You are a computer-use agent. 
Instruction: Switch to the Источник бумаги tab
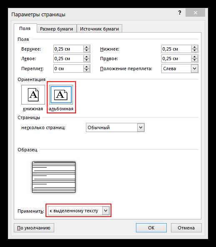(99, 29)
